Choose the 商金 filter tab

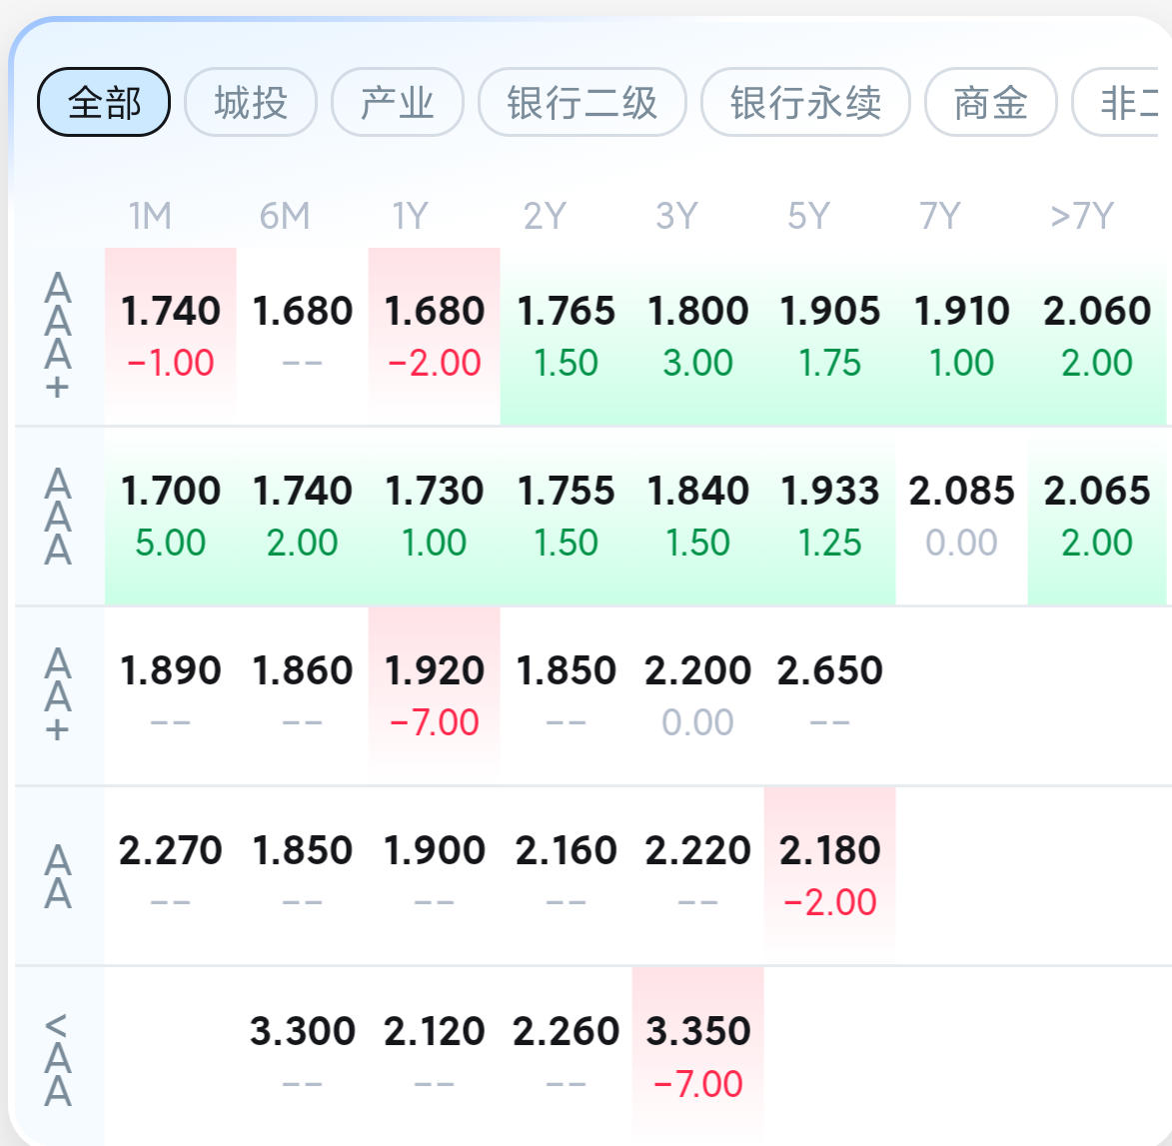click(x=990, y=102)
